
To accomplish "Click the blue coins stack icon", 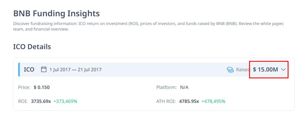I will pyautogui.click(x=230, y=69).
